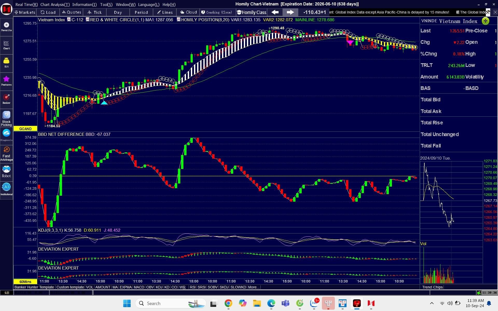Open Window(W) menu
Screen dimensions: 498x311
click(x=126, y=4)
